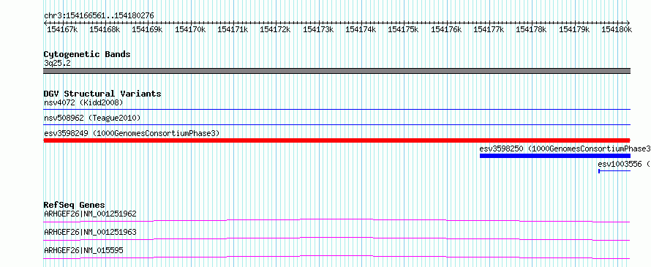Open the Cytogenetic Bands track title
This screenshot has height=267, width=651.
click(x=87, y=54)
